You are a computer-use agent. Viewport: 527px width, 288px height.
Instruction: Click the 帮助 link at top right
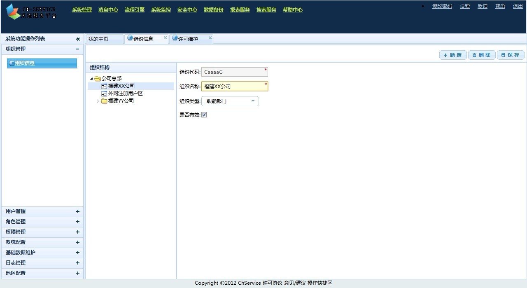(500, 6)
